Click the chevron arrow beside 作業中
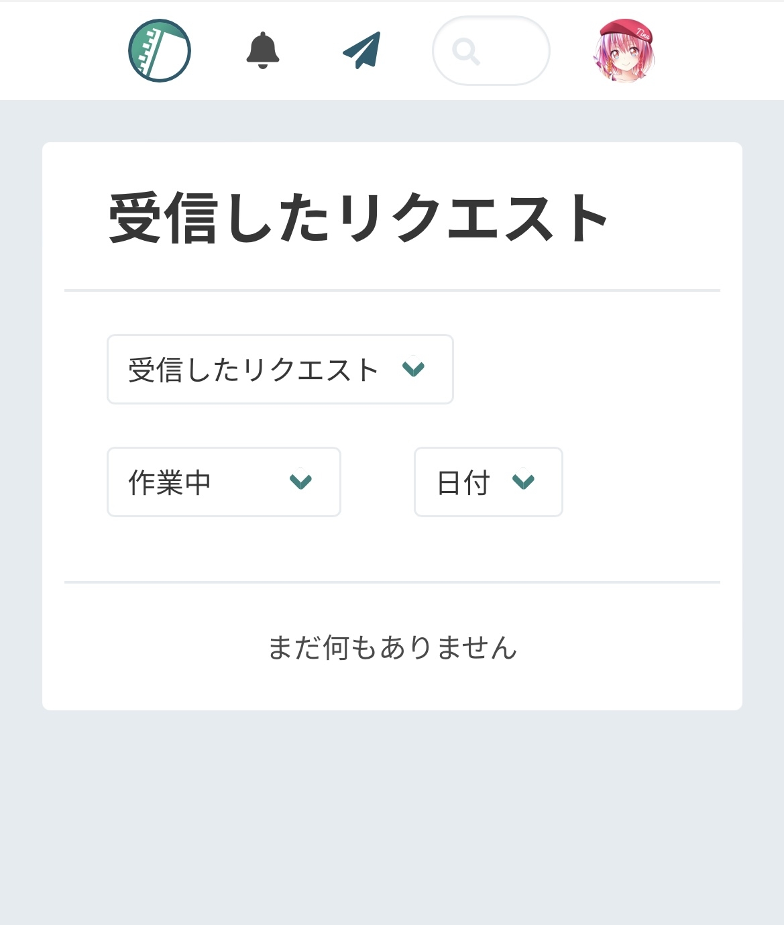 [x=300, y=482]
